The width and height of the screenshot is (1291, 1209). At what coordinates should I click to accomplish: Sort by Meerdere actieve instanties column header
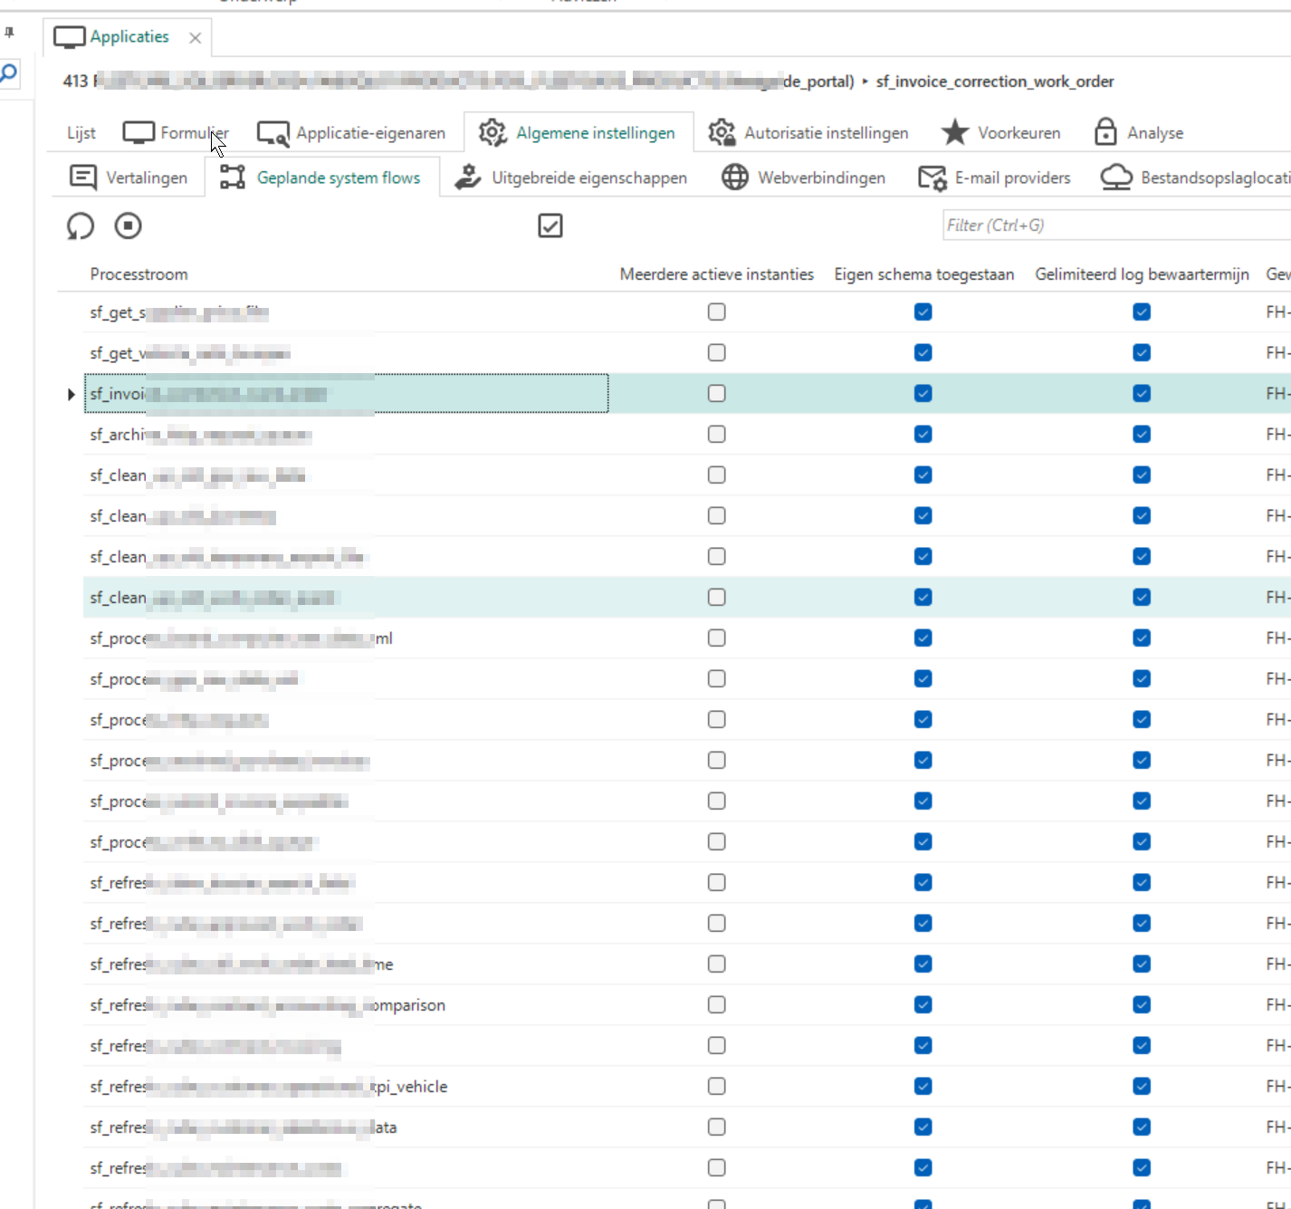click(717, 274)
